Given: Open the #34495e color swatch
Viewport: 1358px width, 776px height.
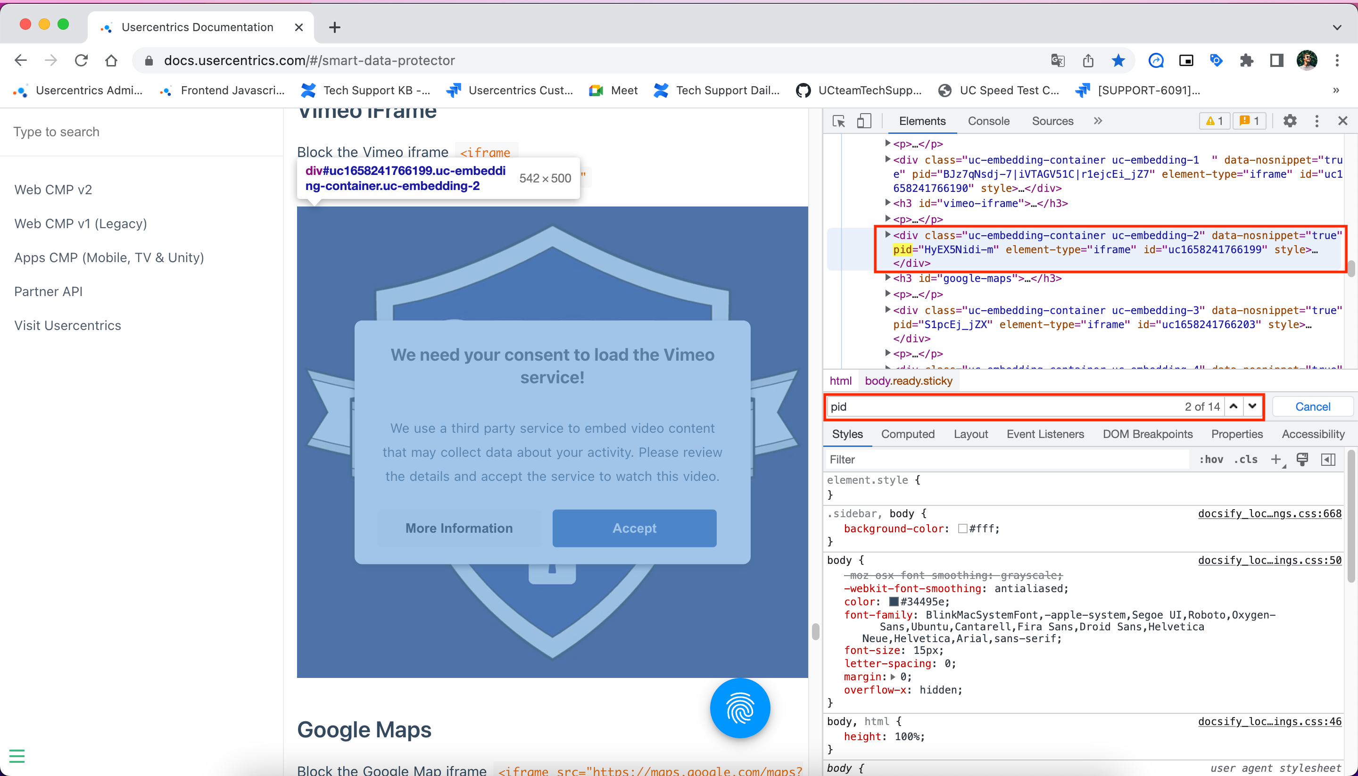Looking at the screenshot, I should [894, 602].
